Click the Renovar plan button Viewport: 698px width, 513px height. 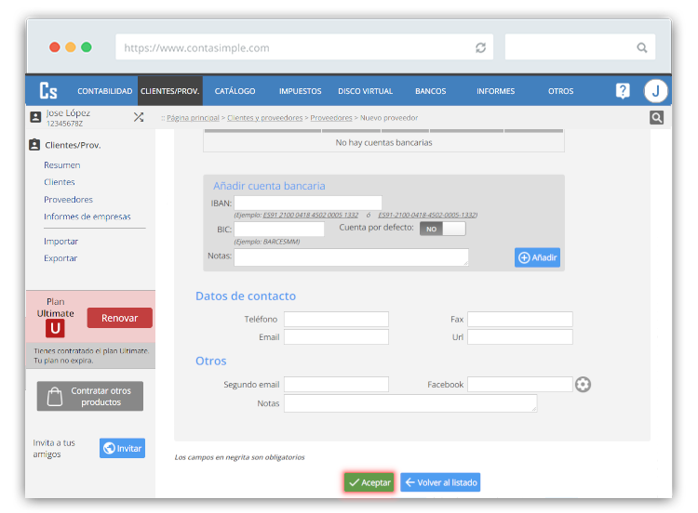tap(120, 318)
